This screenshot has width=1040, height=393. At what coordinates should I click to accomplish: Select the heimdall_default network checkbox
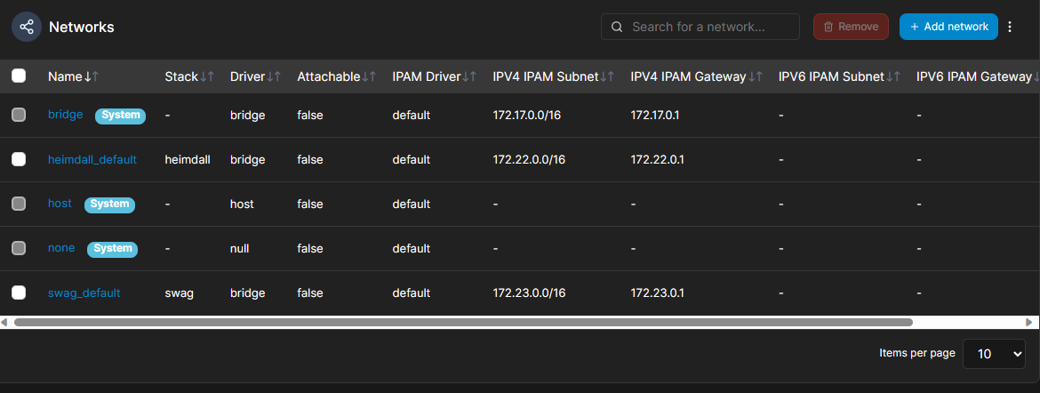19,159
